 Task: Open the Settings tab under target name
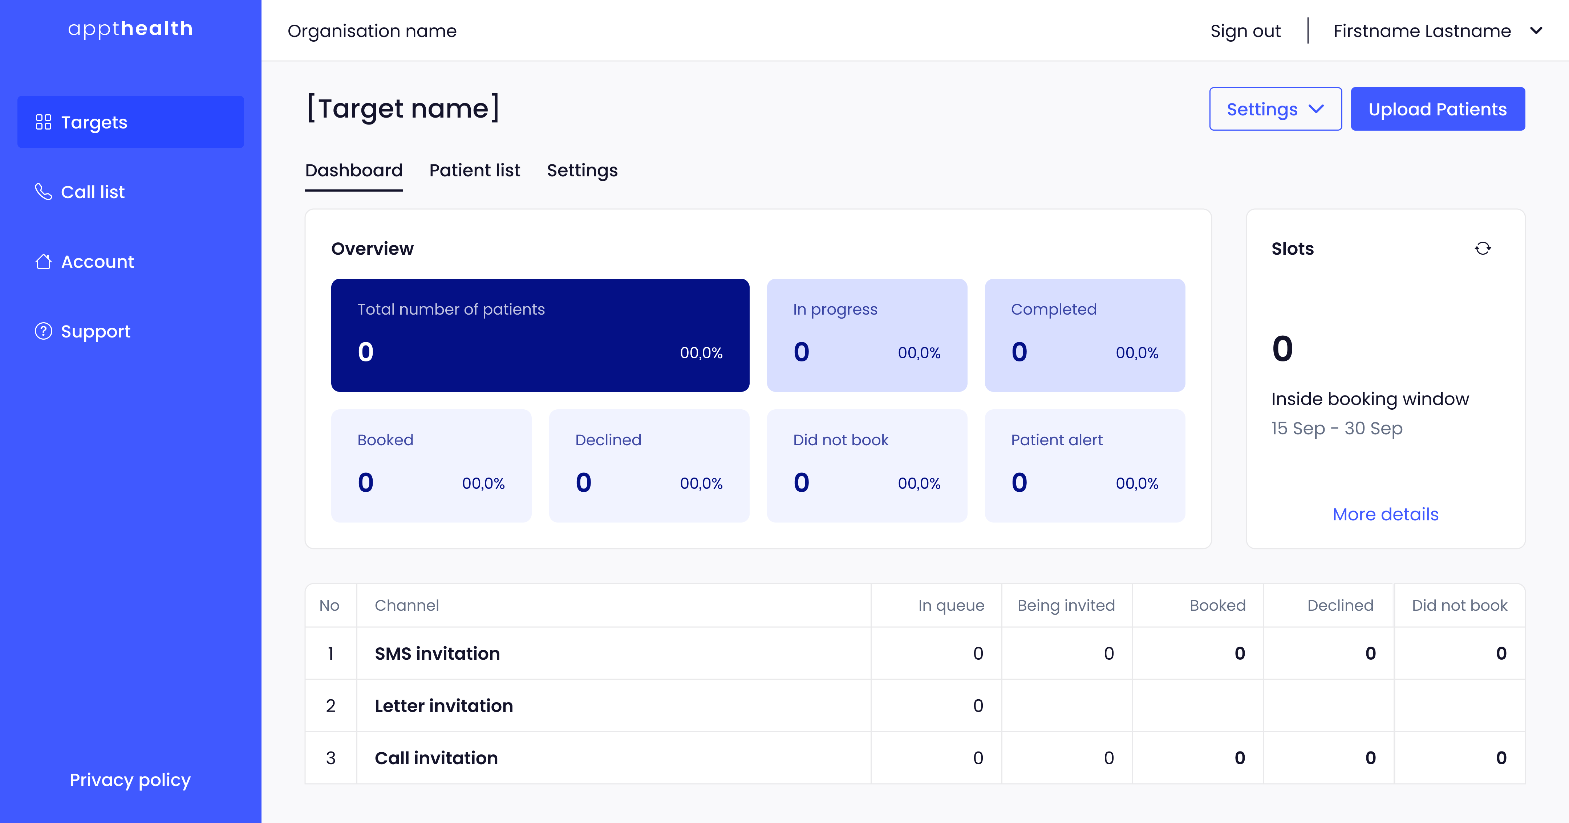(582, 171)
